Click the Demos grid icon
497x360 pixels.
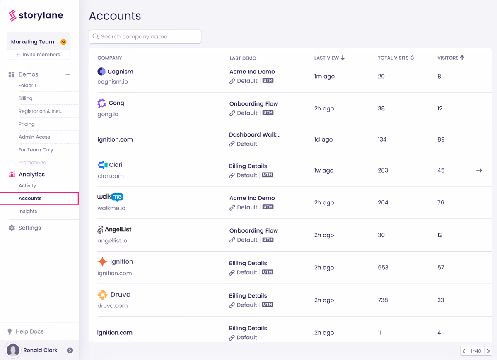[12, 74]
